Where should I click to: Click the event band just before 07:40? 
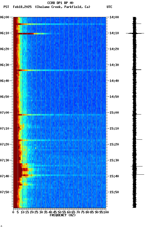[62, 175]
